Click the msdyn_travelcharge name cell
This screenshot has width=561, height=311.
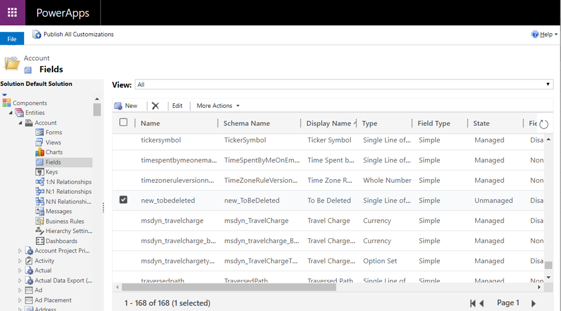pyautogui.click(x=172, y=221)
